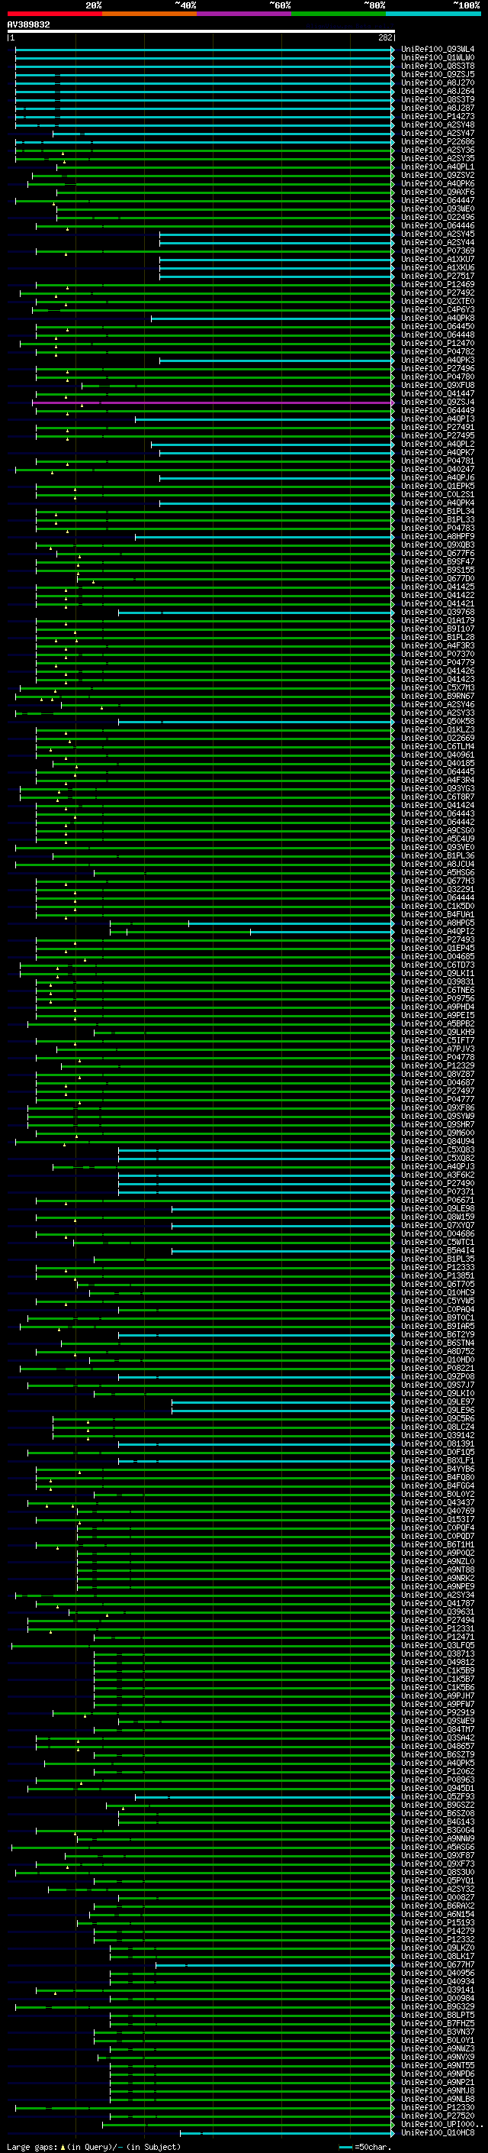Click the UniRef100_B3G0G4 label
The width and height of the screenshot is (488, 2153).
pyautogui.click(x=438, y=1831)
